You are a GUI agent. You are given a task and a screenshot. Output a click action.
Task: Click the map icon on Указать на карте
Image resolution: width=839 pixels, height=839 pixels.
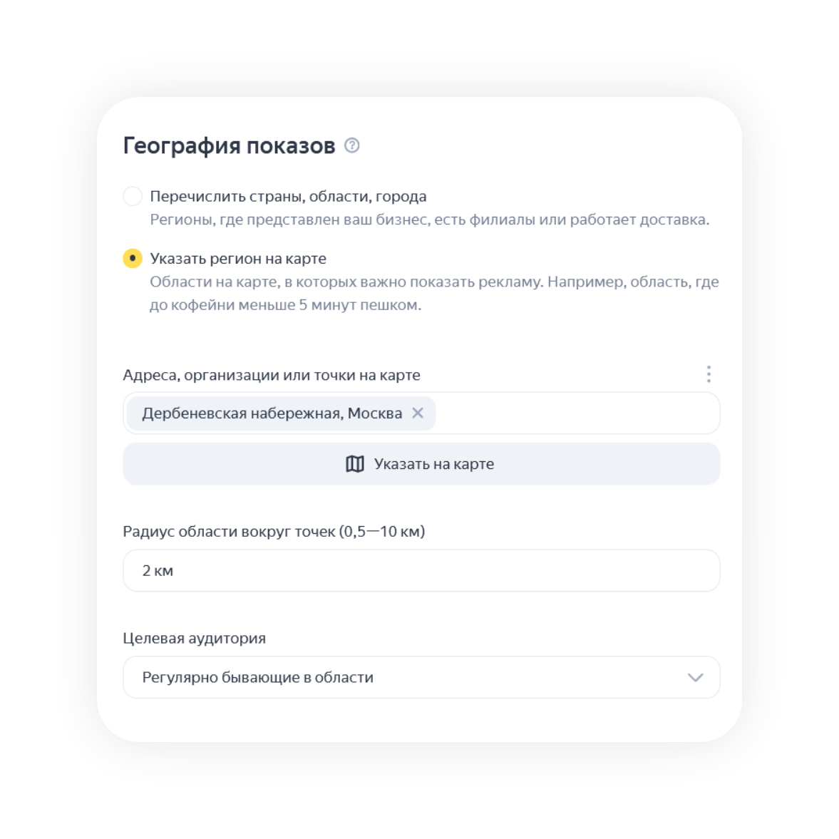pos(355,464)
